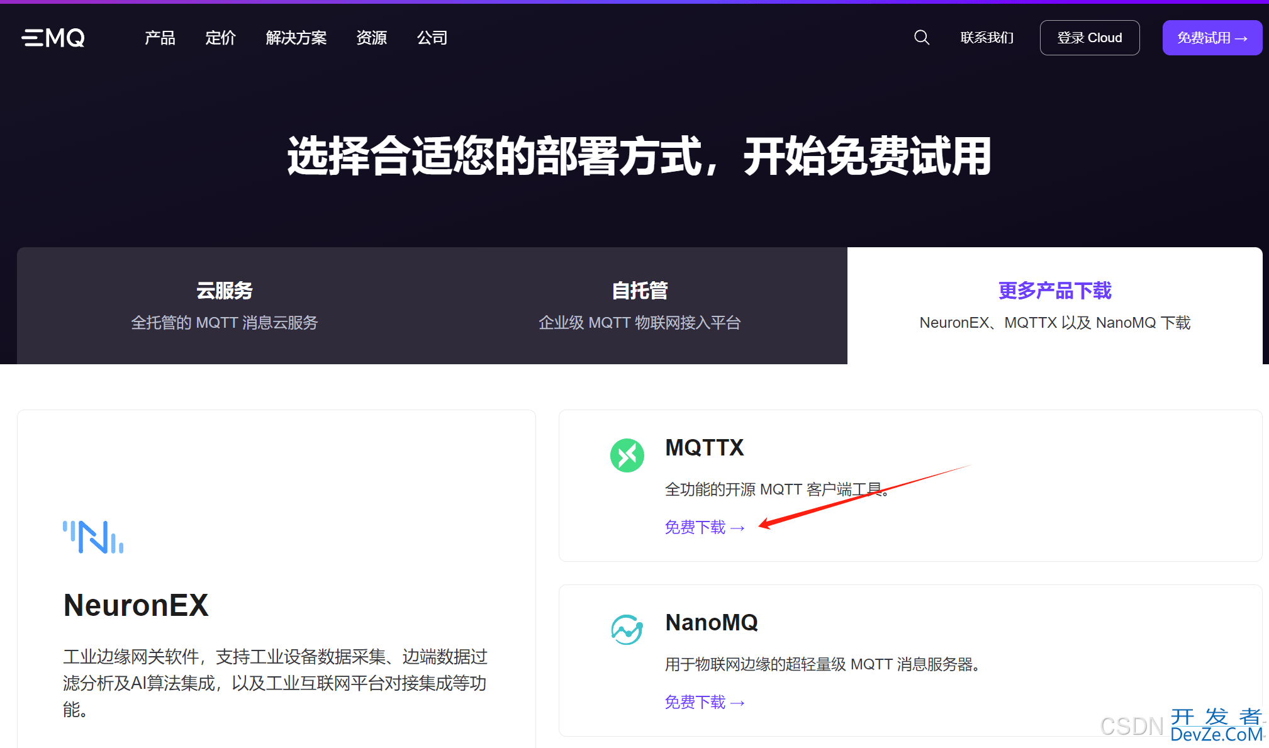Click the NeuronEX description starting 工业边缘网关软件
The image size is (1269, 748).
tap(276, 683)
